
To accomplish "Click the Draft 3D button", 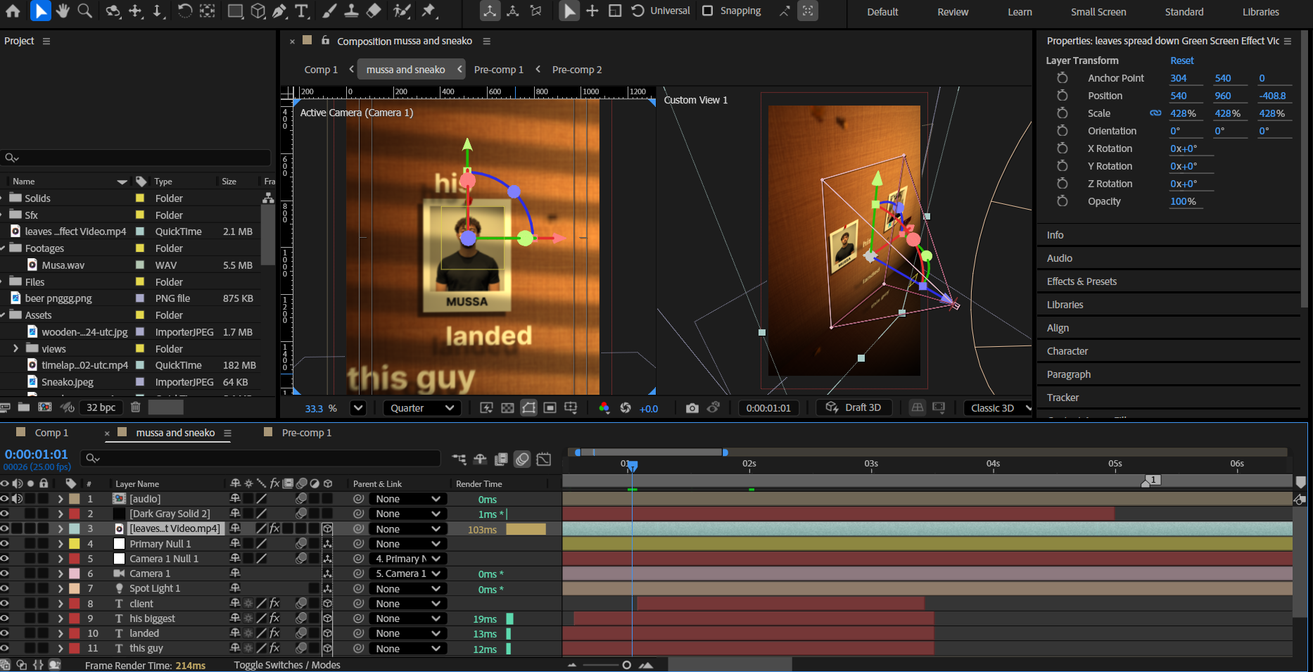I will [854, 407].
